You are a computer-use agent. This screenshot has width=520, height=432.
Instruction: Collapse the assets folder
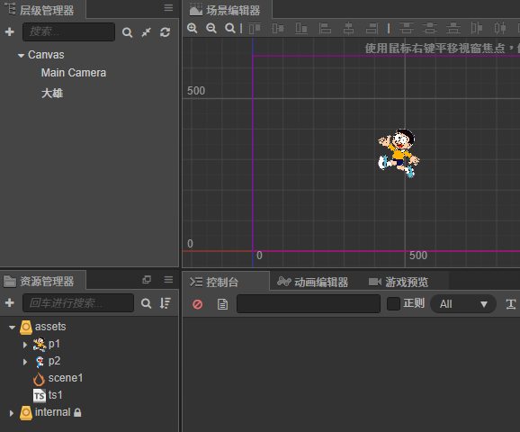(12, 328)
